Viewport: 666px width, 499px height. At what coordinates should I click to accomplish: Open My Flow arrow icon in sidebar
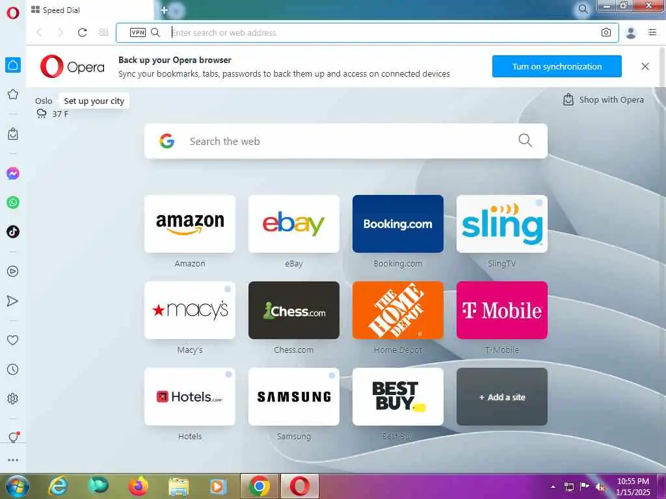pos(13,301)
